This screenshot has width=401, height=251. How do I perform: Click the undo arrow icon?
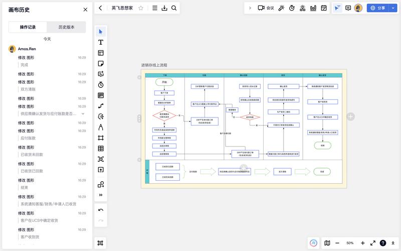(101, 210)
